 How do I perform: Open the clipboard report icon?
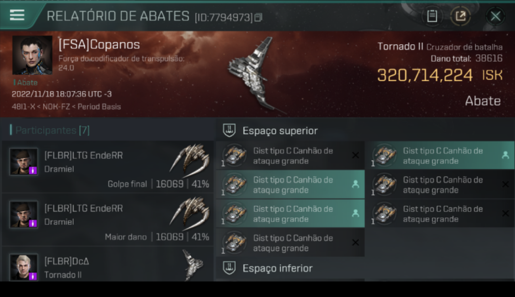tap(432, 16)
